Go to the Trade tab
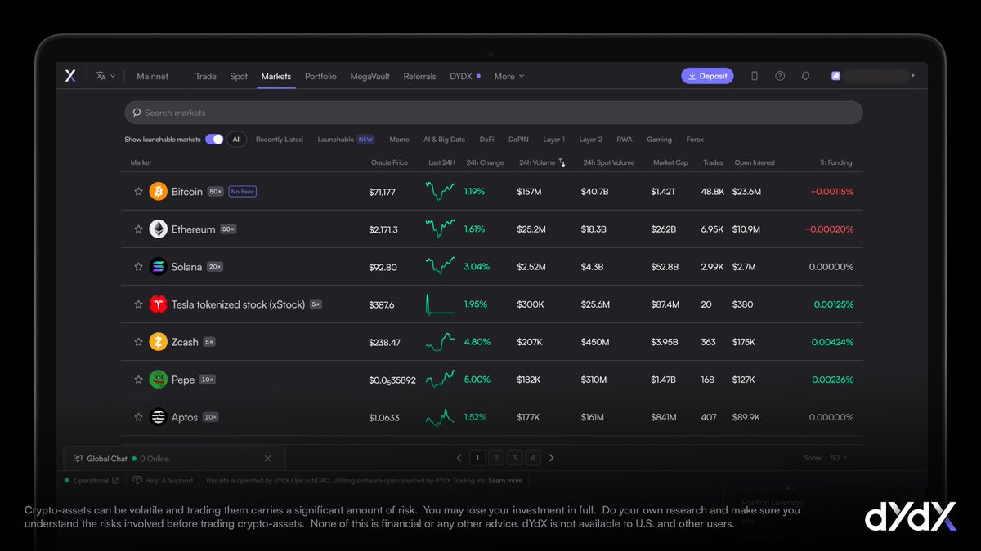 pos(205,76)
